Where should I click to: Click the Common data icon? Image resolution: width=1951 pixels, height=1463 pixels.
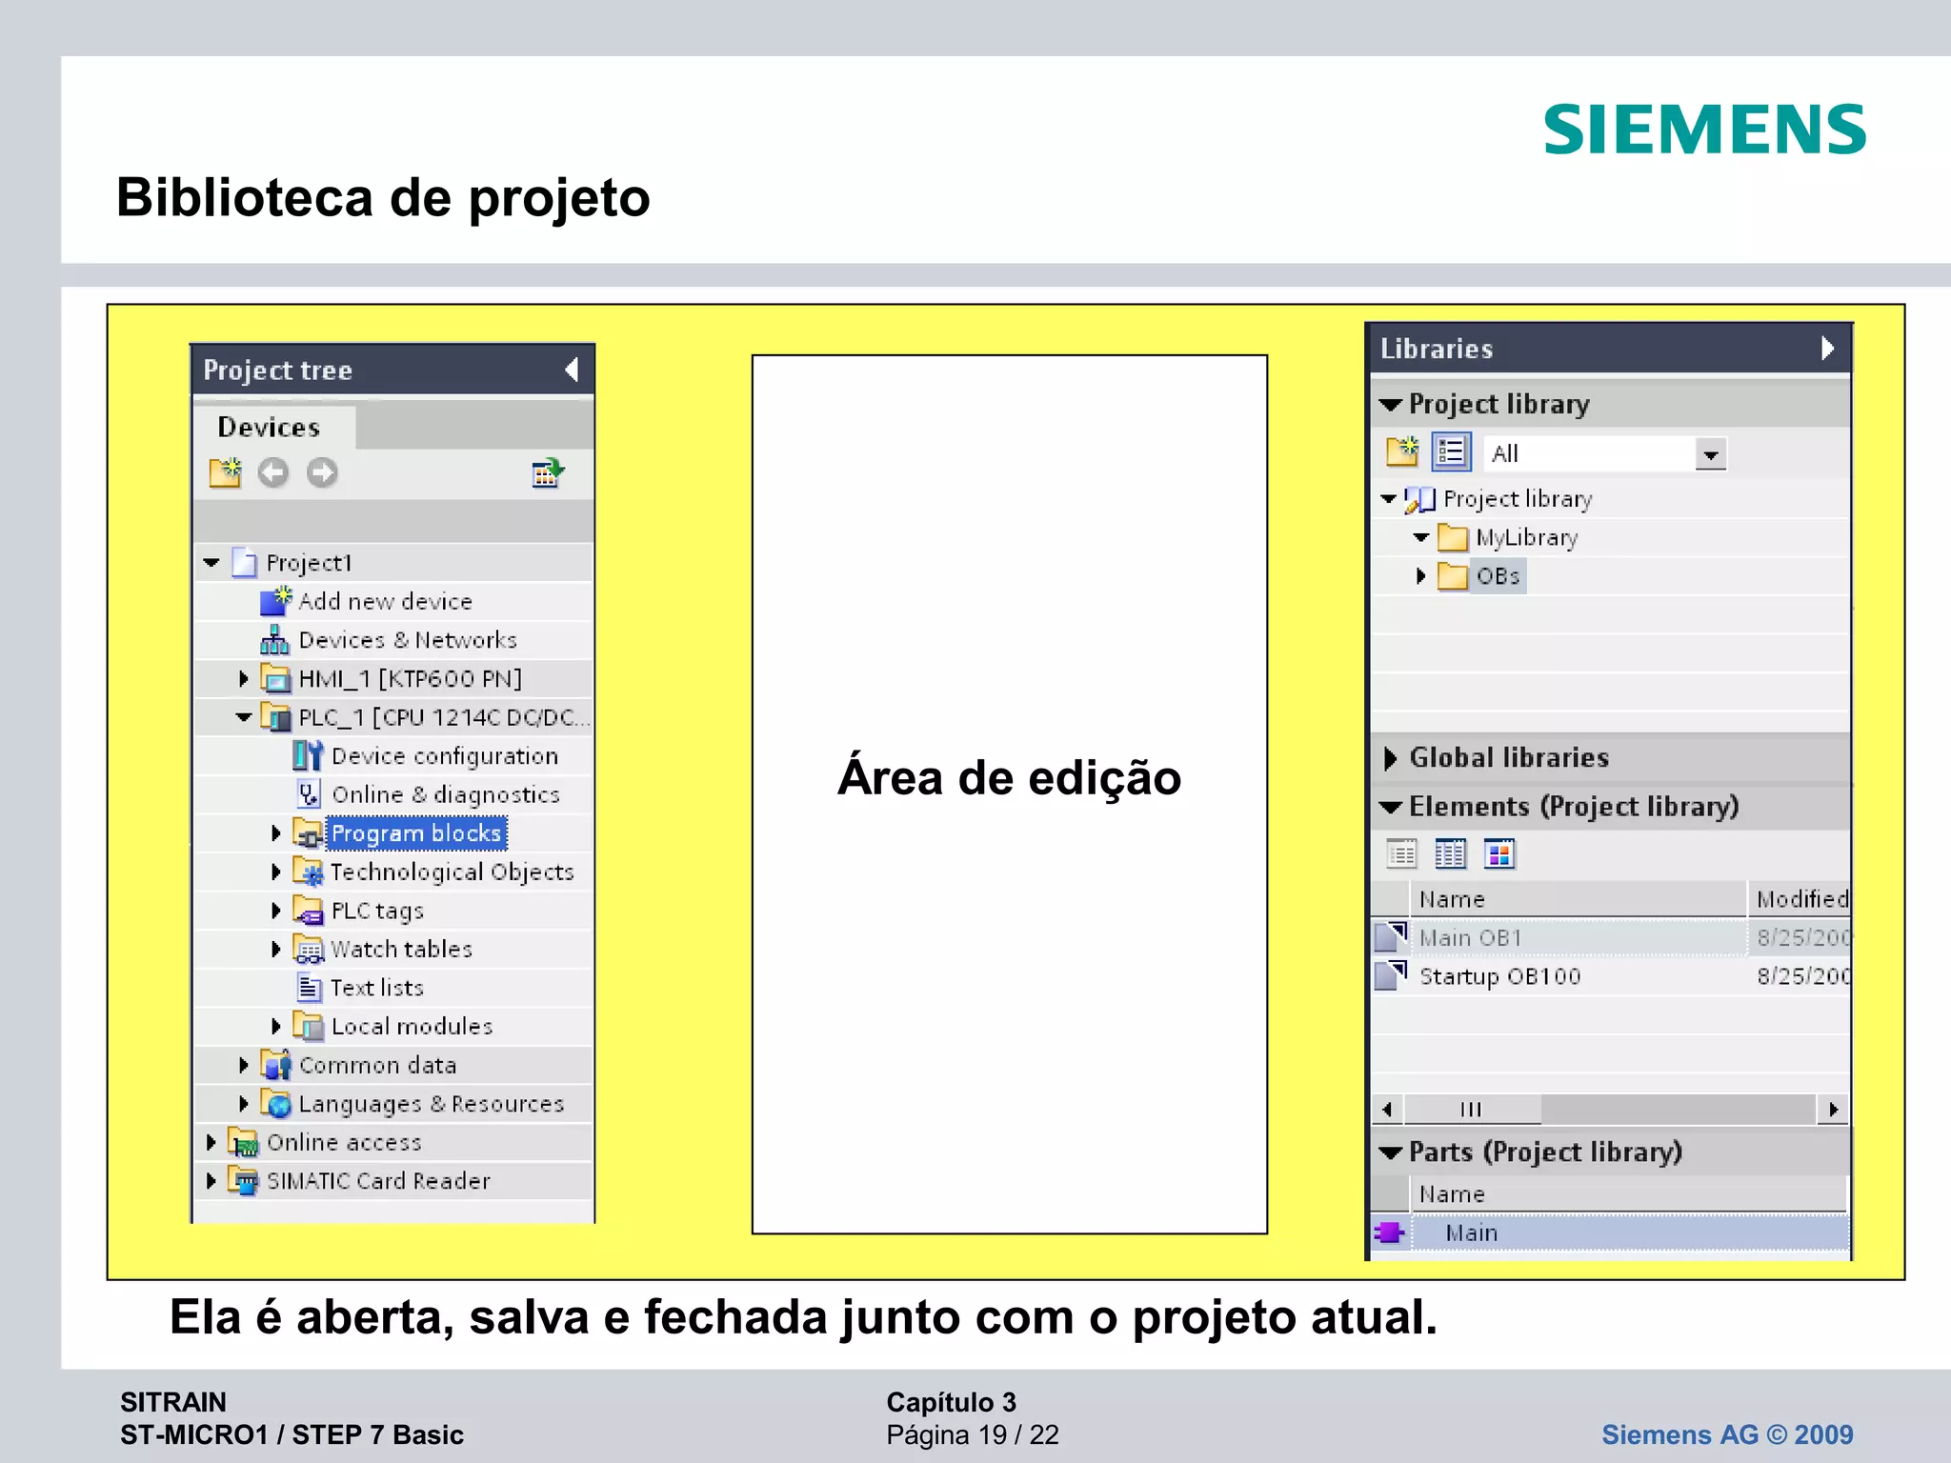(x=275, y=1065)
